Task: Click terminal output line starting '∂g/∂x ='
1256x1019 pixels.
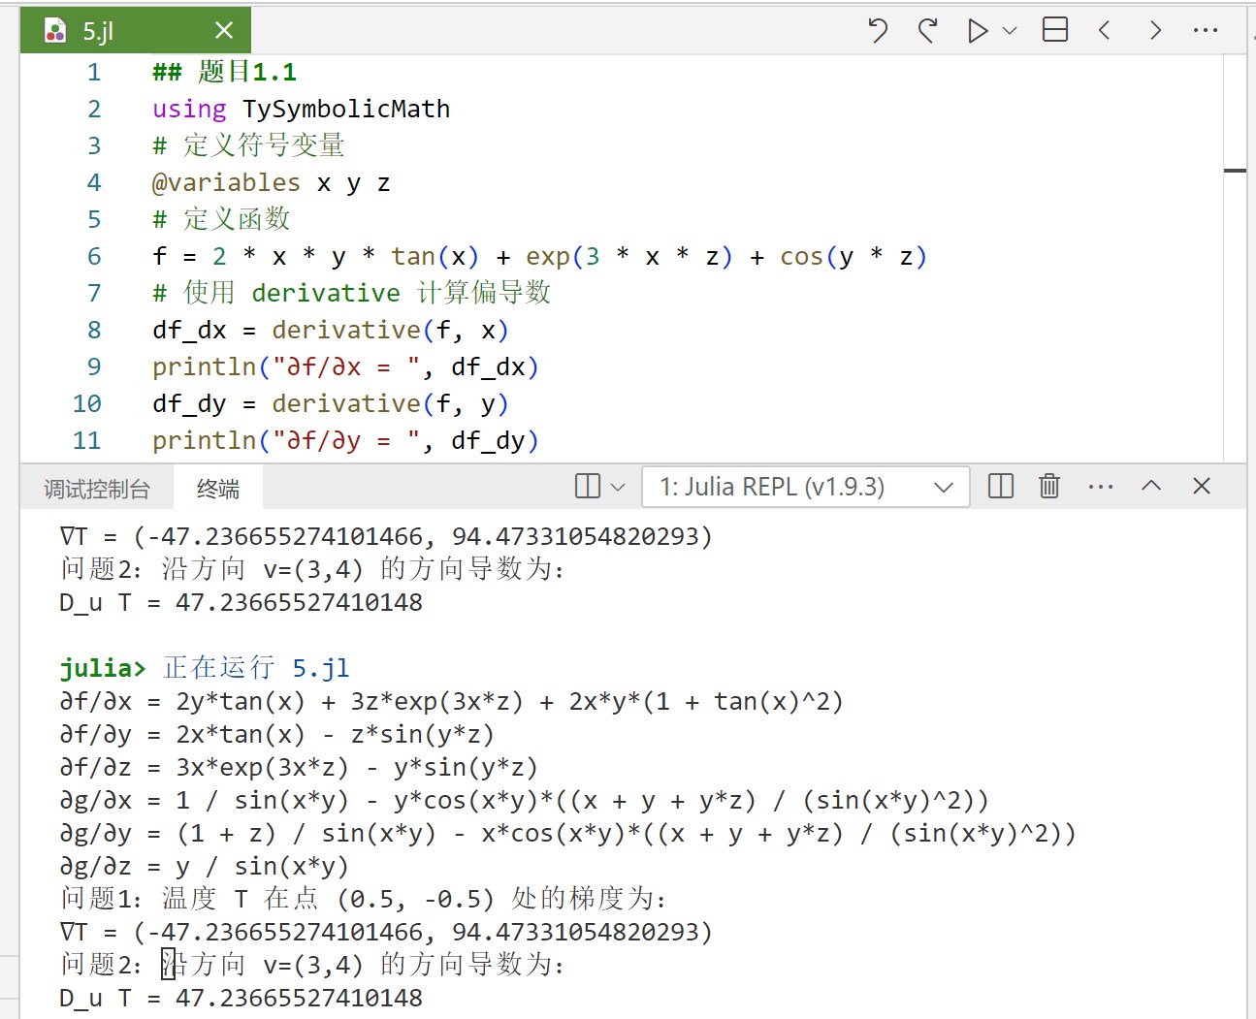Action: (525, 801)
